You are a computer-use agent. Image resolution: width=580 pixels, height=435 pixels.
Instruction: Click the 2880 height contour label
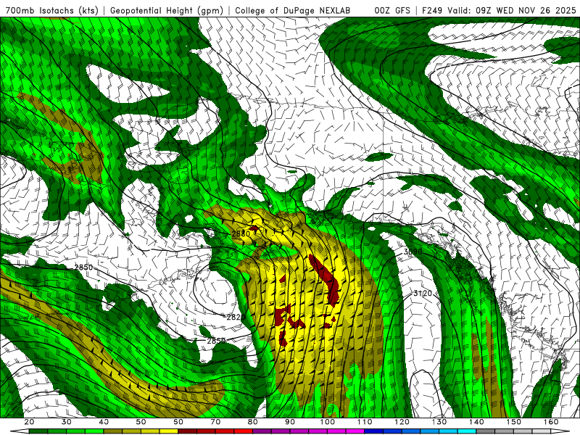pos(241,233)
